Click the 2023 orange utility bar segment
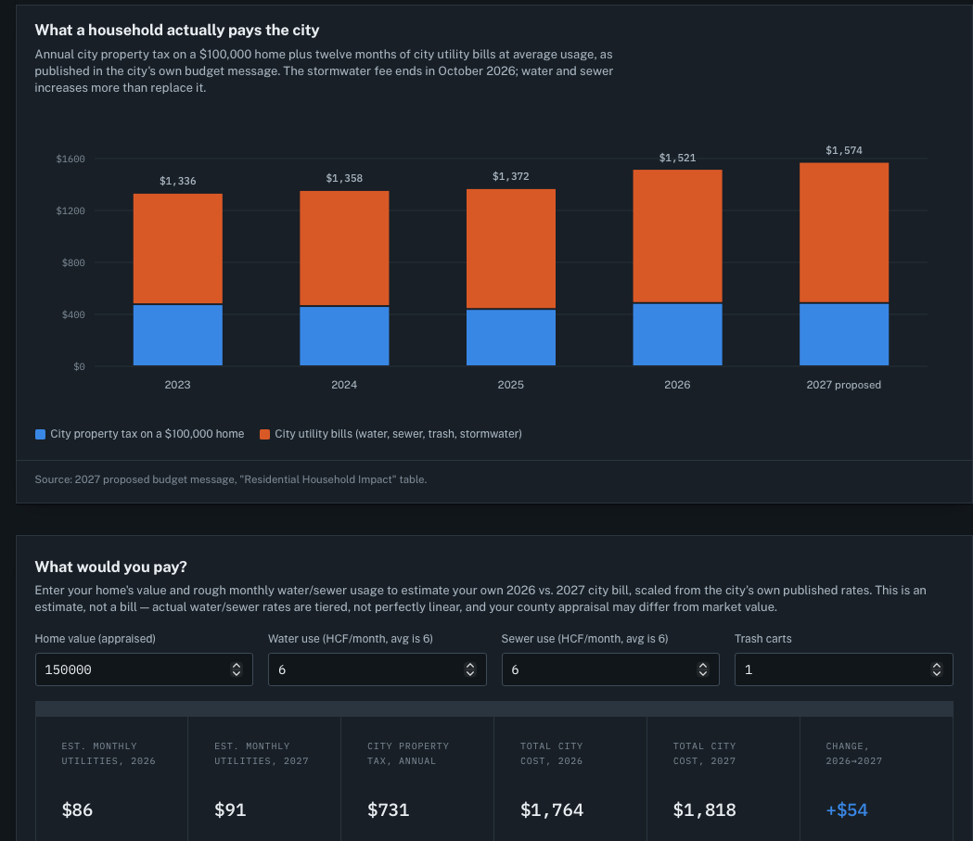Image resolution: width=973 pixels, height=841 pixels. [178, 248]
